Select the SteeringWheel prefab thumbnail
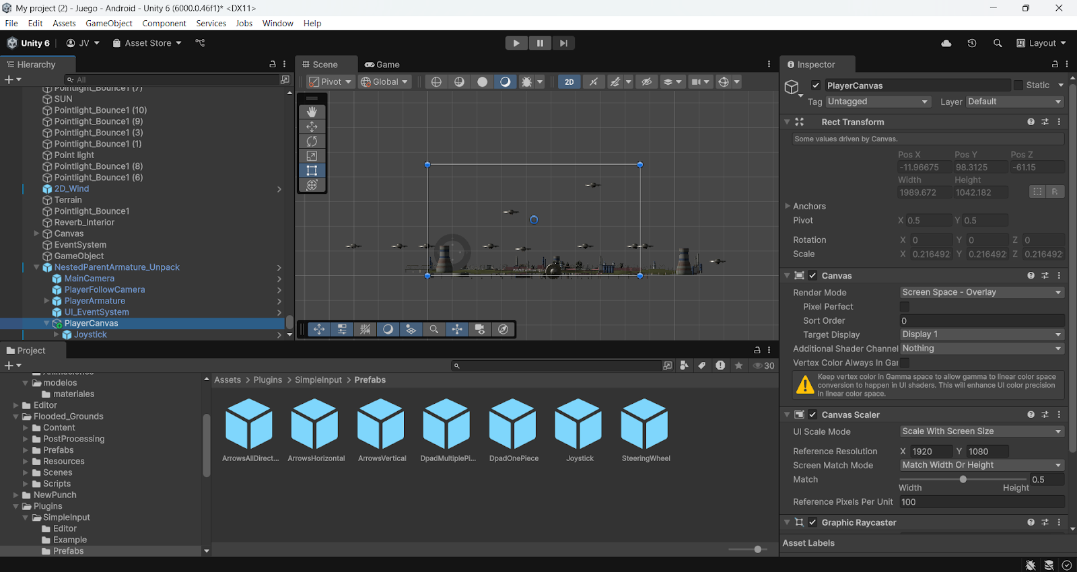 click(645, 424)
